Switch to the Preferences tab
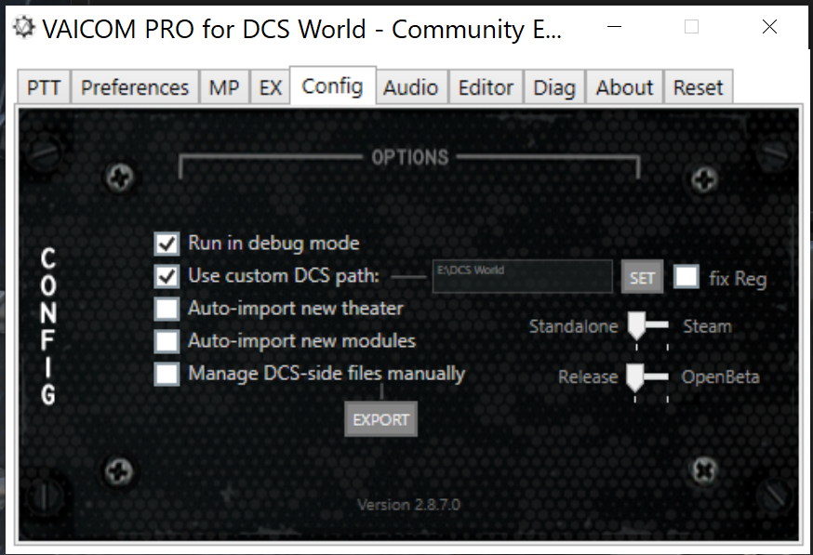The height and width of the screenshot is (555, 813). (135, 87)
